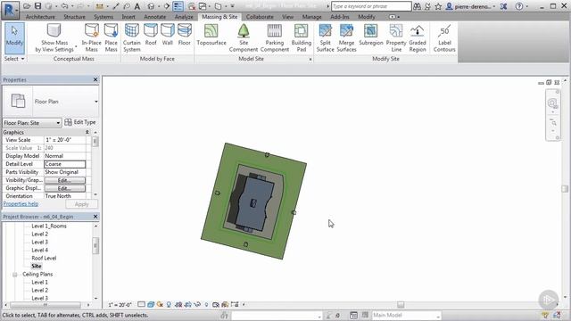Click the Save icon in quick access toolbar

tap(37, 6)
